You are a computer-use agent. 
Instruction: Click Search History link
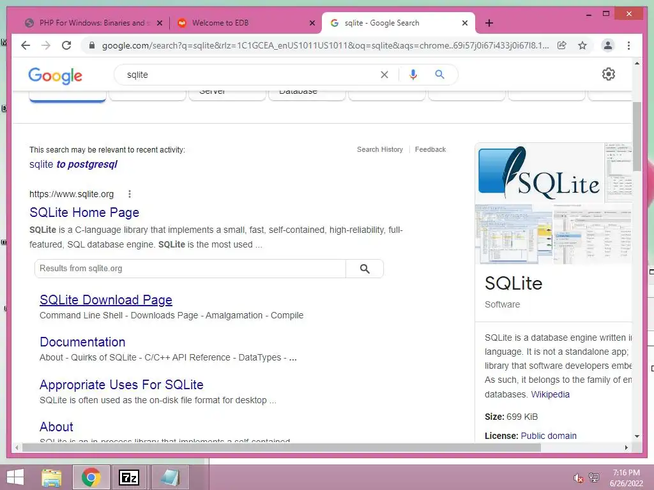tap(380, 149)
